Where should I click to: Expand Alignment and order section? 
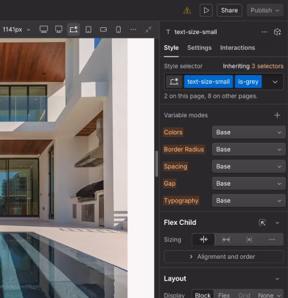click(224, 257)
